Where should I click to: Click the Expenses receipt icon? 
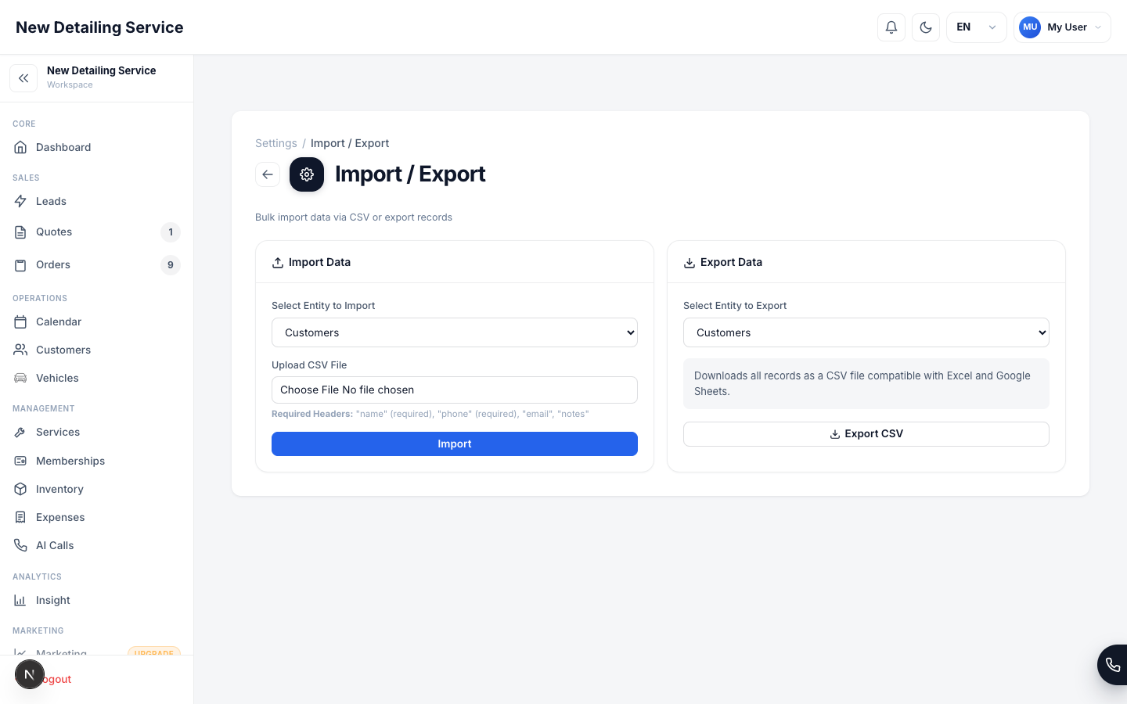[x=20, y=517]
